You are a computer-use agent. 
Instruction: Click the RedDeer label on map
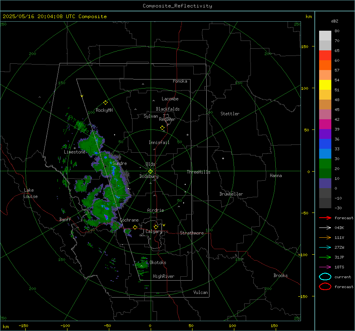[x=167, y=119]
